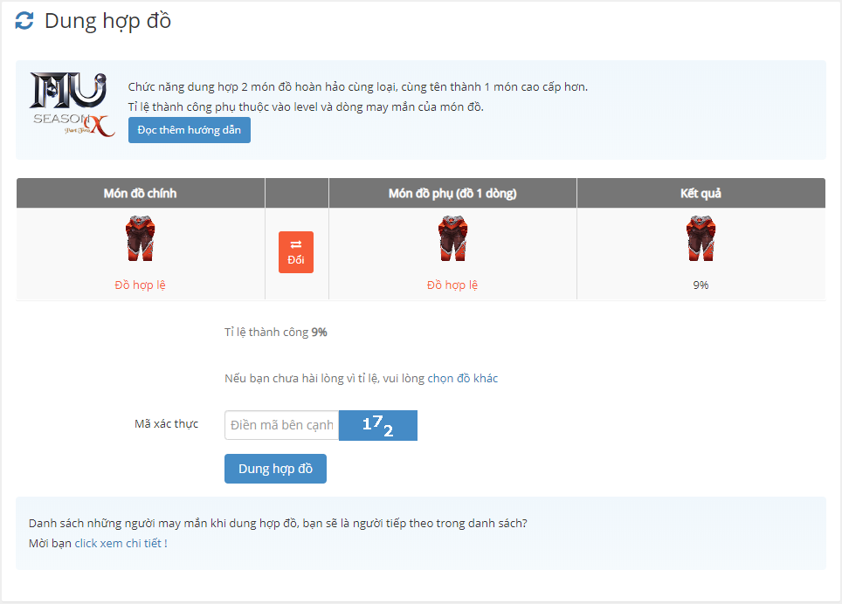842x604 pixels.
Task: Click the result item armor icon
Action: point(701,240)
